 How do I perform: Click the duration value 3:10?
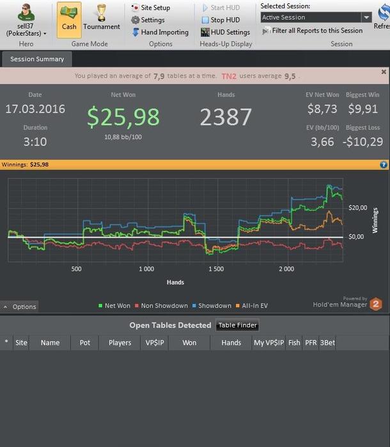point(35,142)
